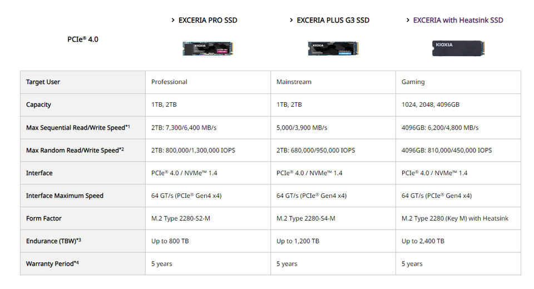Click the PCIe 4.0 heading
The width and height of the screenshot is (534, 289).
click(83, 39)
